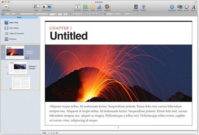Open the 100% zoom level dropdown
The image size is (199, 135).
click(46, 133)
